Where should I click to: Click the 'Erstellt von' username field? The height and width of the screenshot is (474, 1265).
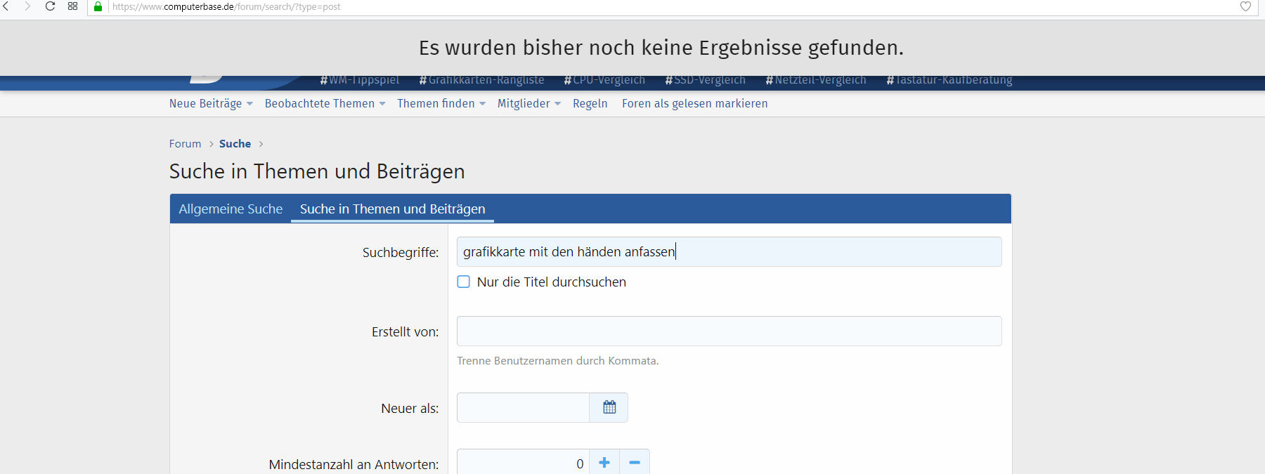pos(729,331)
